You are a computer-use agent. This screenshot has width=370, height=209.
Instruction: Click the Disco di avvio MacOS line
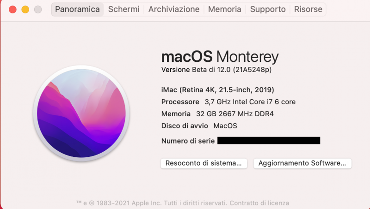(199, 125)
